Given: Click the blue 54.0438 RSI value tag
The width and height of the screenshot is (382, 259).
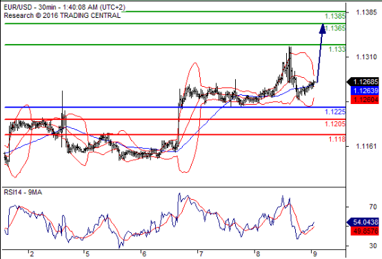Looking at the screenshot, I should [x=363, y=222].
